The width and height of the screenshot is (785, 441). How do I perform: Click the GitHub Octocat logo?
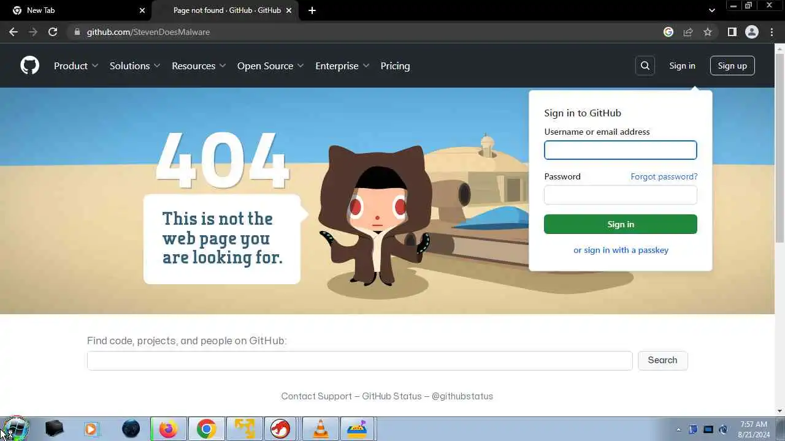pos(29,66)
